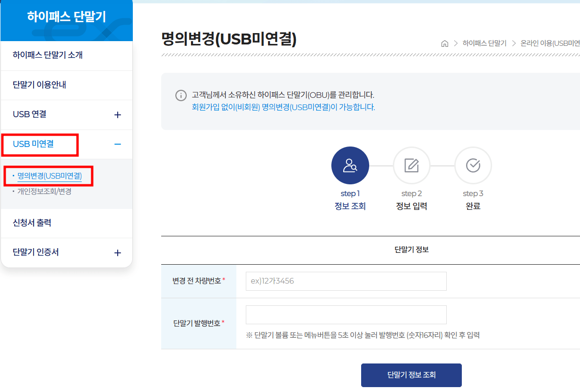The height and width of the screenshot is (389, 580).
Task: Click the step 3 완료 checkmark icon
Action: coord(473,165)
